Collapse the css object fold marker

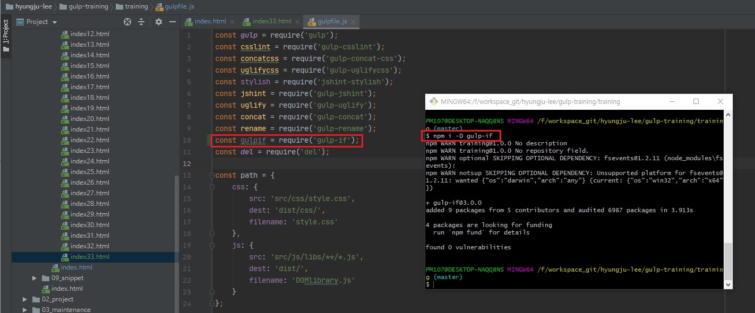pos(211,187)
